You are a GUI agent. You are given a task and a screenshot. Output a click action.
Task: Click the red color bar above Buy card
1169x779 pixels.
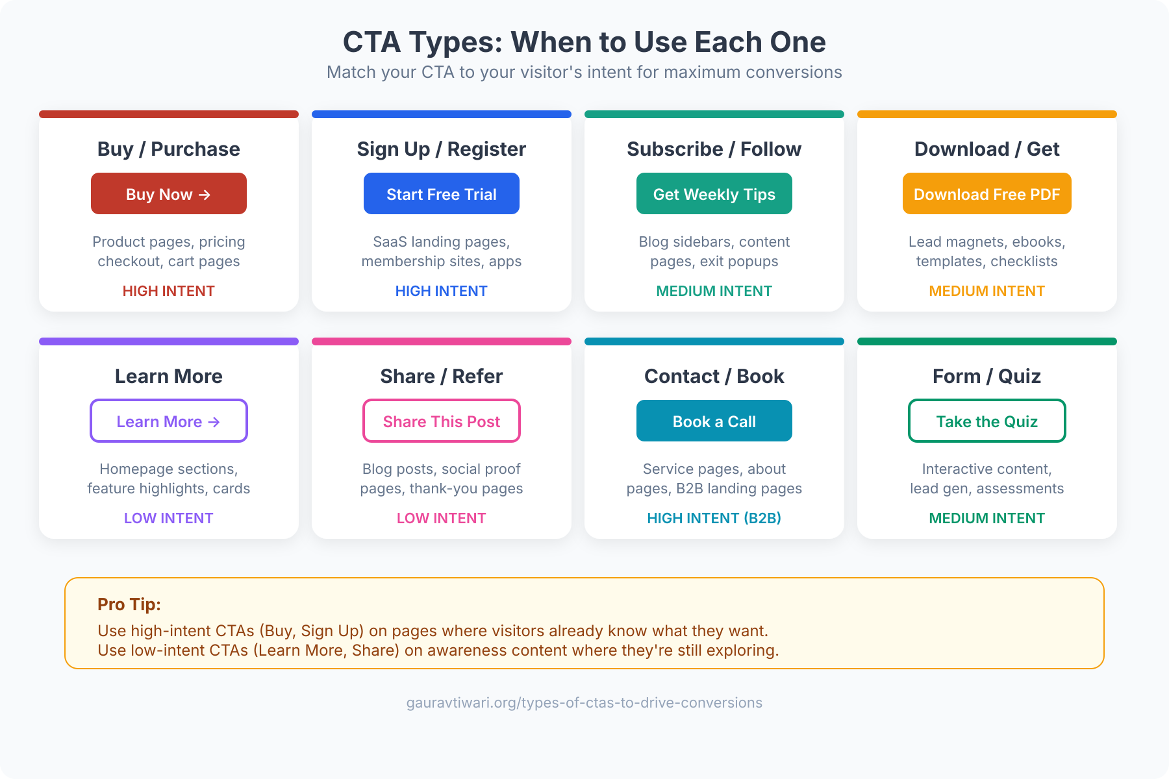click(x=169, y=114)
